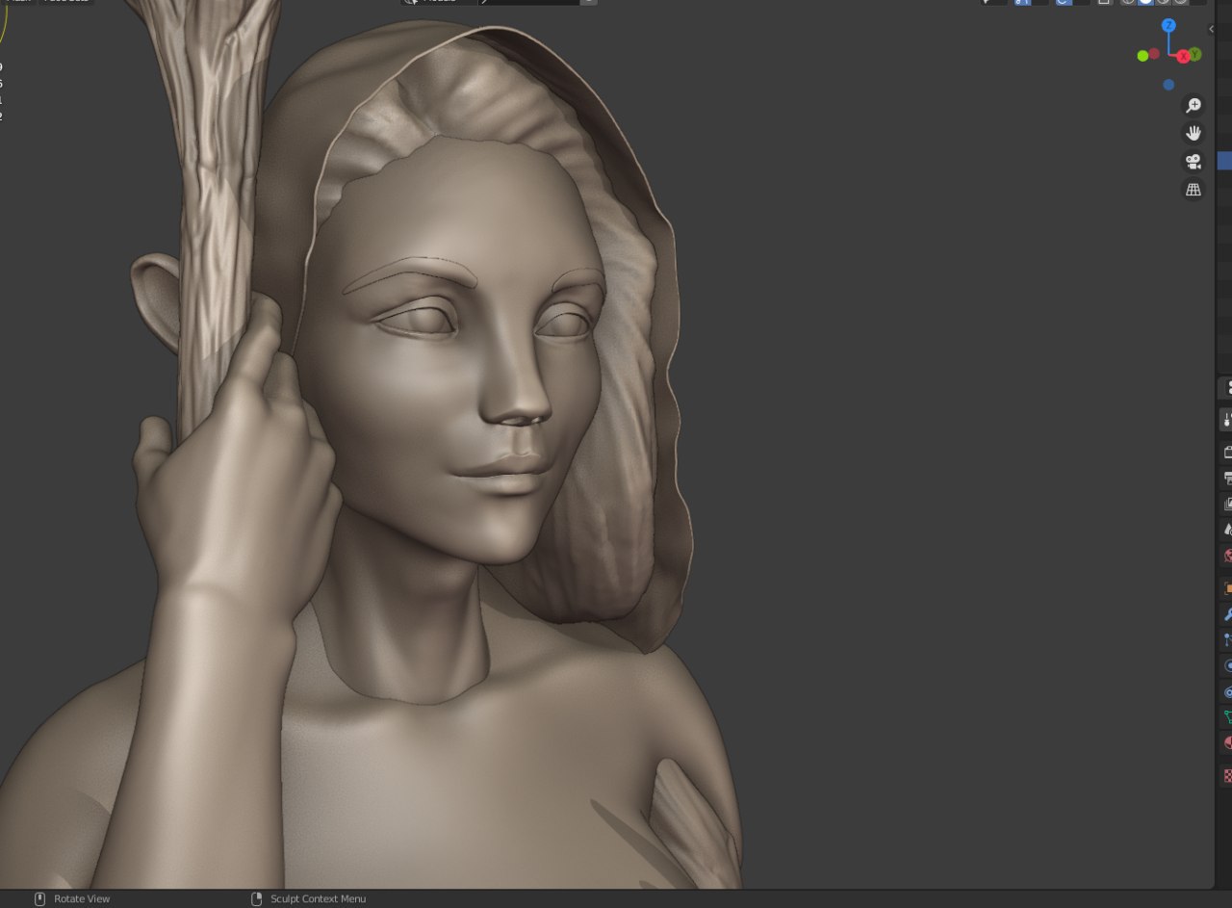Open the Object Data green triangle tab
Screen dimensions: 1232x908
pyautogui.click(x=1227, y=717)
